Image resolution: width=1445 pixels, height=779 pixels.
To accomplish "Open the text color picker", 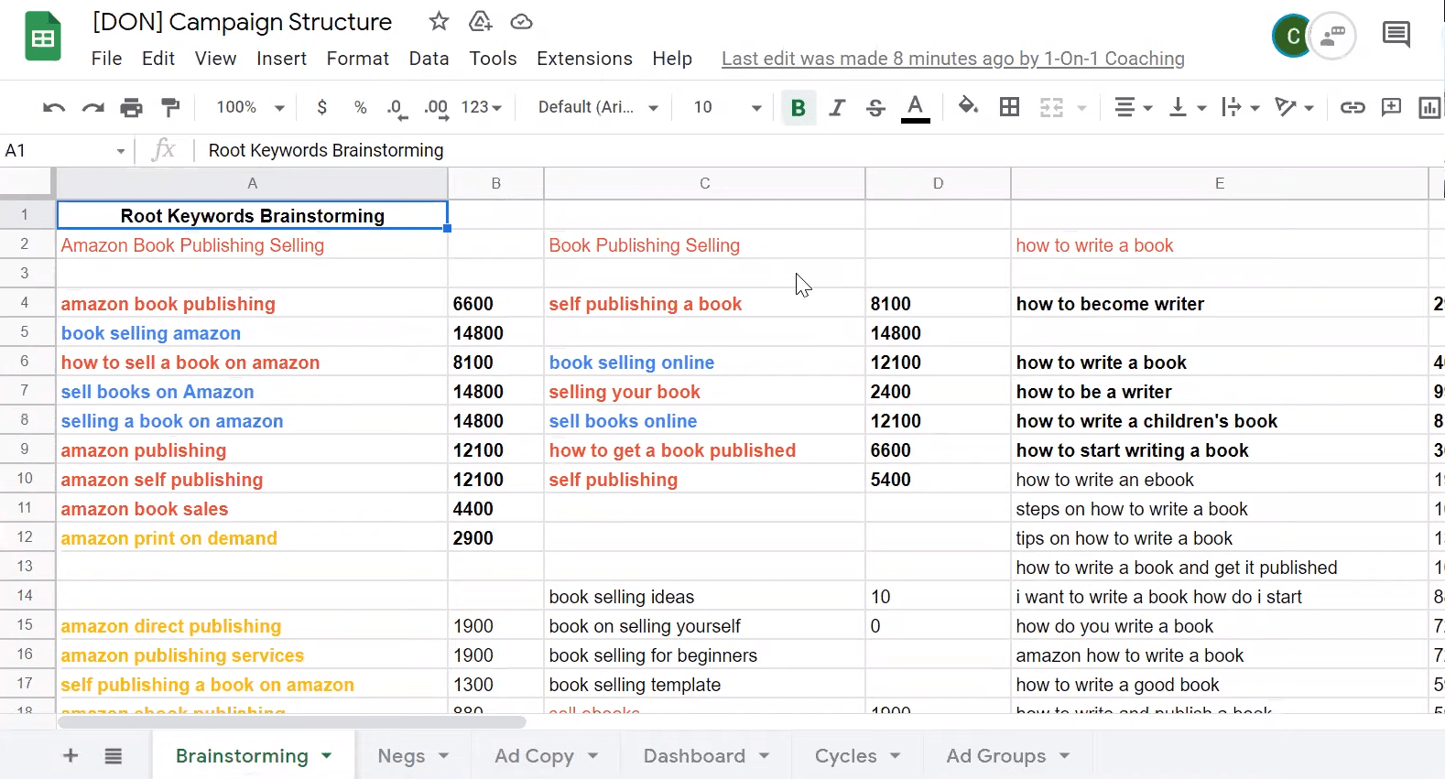I will coord(916,108).
